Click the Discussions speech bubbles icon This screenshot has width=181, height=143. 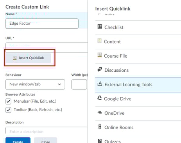(x=100, y=69)
